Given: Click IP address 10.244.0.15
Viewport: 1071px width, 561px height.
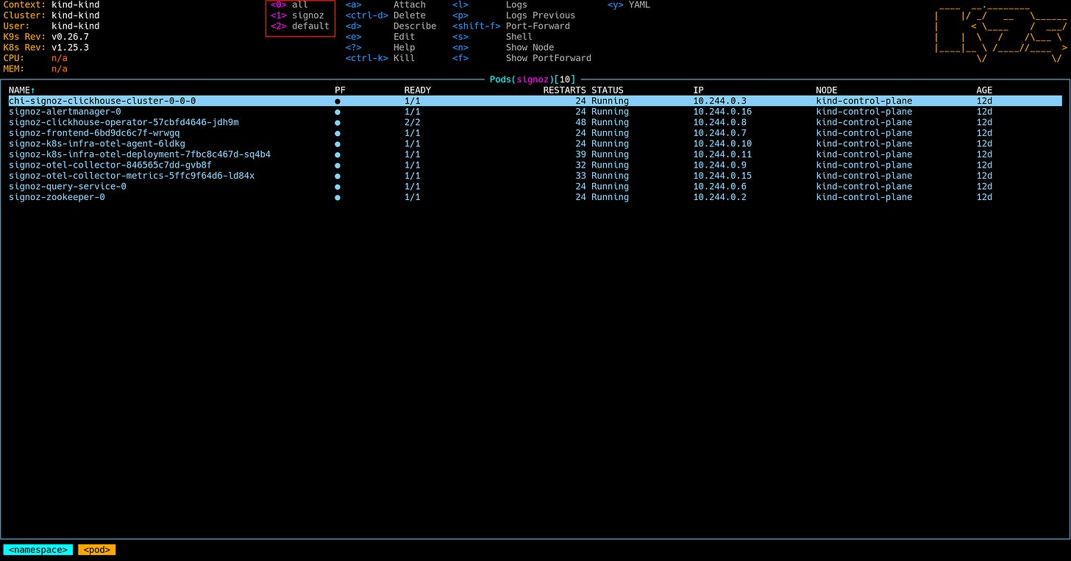Looking at the screenshot, I should tap(722, 176).
